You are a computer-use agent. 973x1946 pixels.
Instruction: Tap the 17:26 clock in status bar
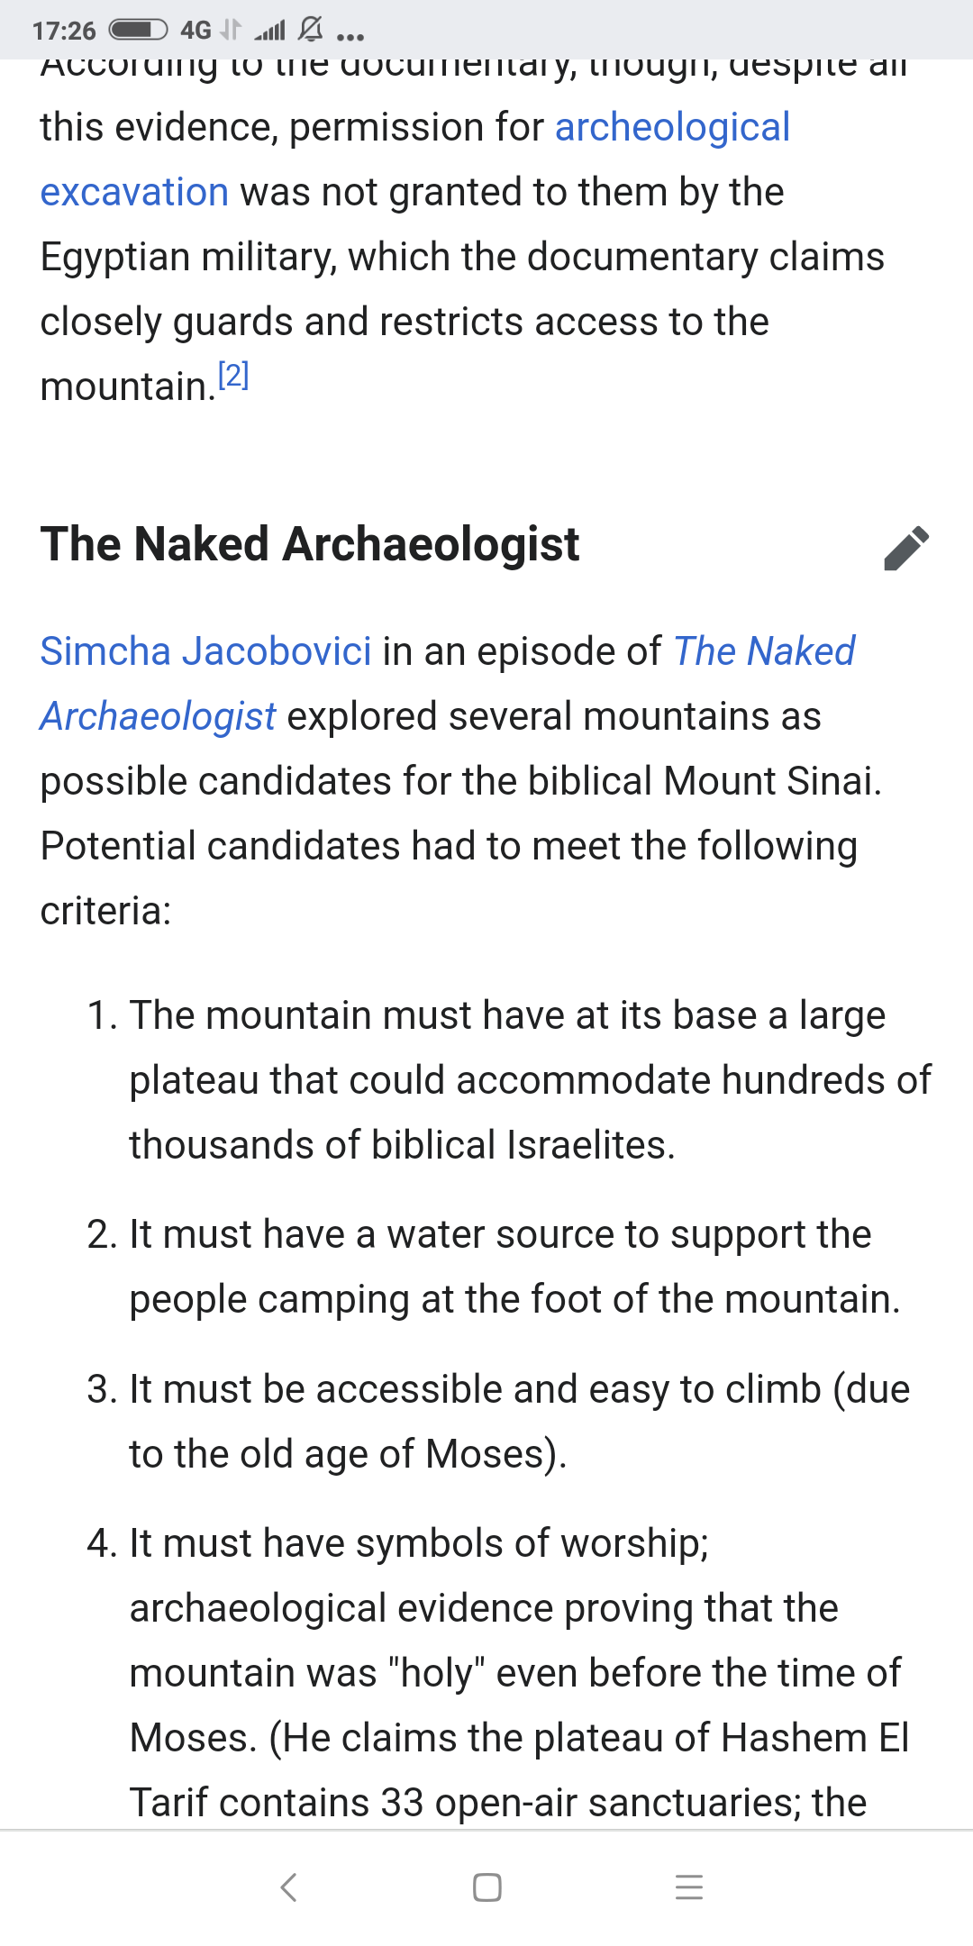tap(64, 32)
